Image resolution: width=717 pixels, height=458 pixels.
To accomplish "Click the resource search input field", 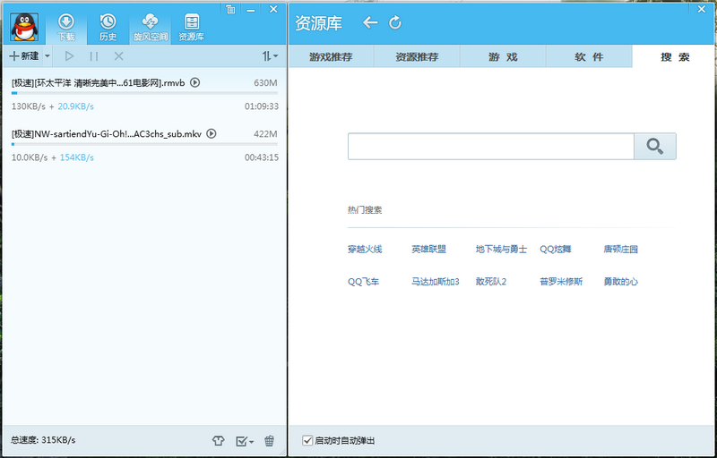I will [x=490, y=147].
